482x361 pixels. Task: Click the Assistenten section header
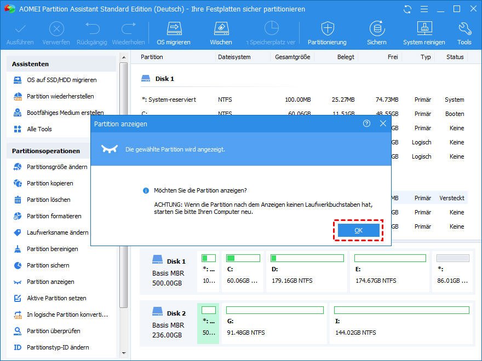[x=61, y=64]
